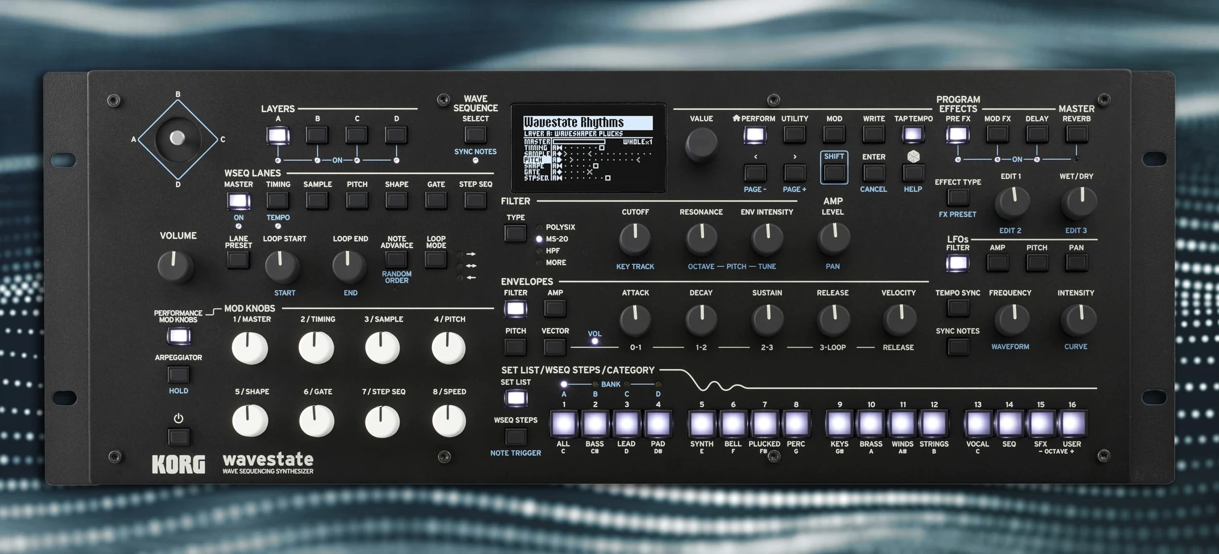
Task: Click the Note Advance button
Action: pyautogui.click(x=396, y=260)
